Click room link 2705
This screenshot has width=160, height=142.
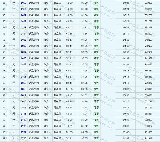(x=23, y=138)
